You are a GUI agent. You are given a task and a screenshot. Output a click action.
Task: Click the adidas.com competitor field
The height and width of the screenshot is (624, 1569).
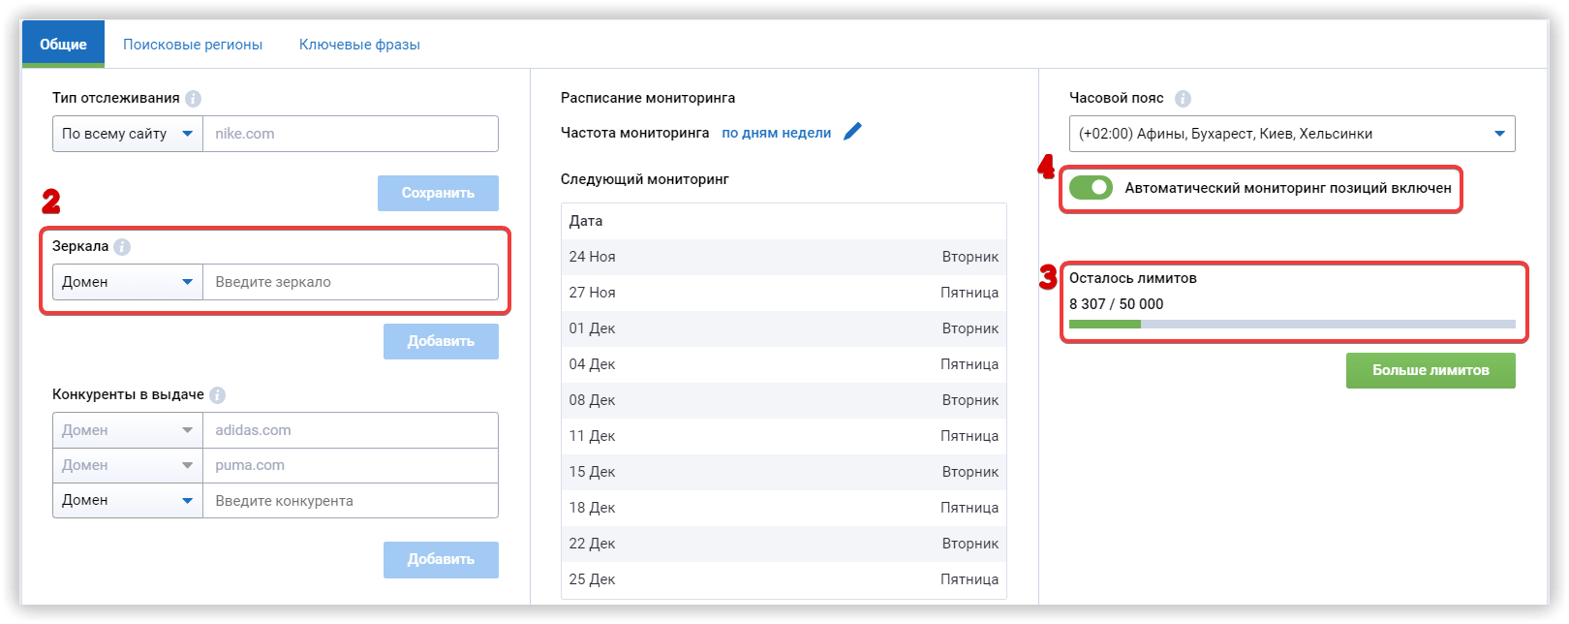pos(351,430)
